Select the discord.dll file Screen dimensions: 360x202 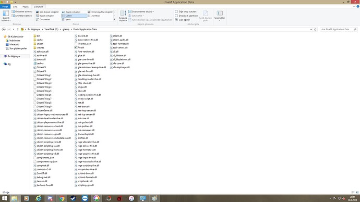point(81,36)
